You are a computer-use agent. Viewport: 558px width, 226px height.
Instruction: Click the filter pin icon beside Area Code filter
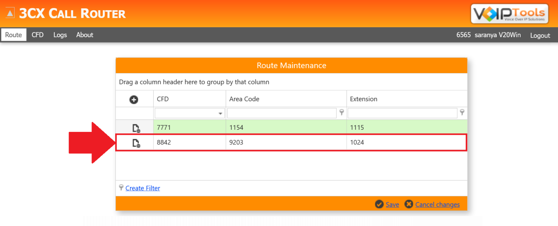tap(341, 113)
